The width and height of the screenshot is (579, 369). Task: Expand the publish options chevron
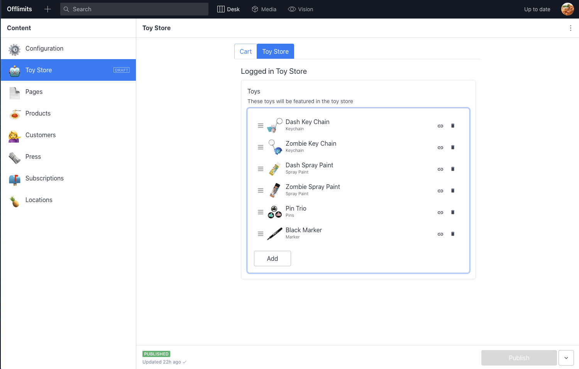566,358
